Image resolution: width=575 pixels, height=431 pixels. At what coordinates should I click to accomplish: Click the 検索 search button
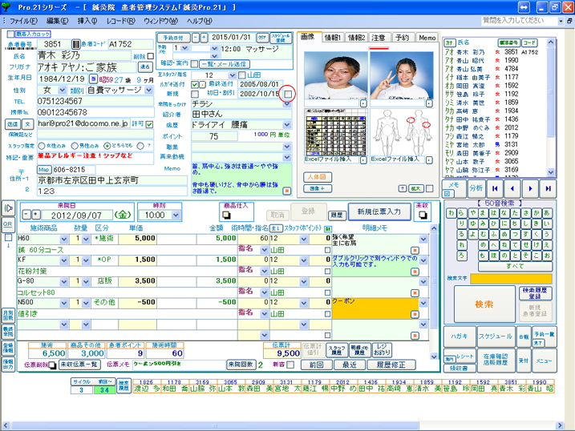[484, 304]
